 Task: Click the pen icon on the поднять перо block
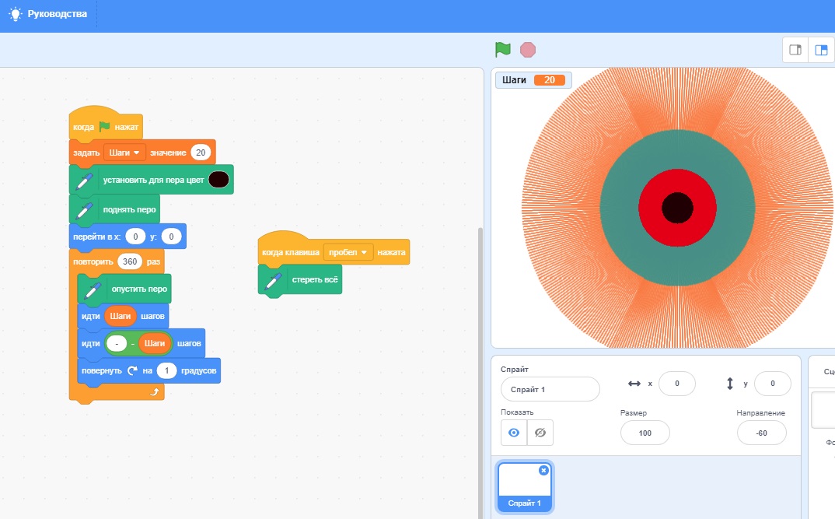click(x=84, y=209)
